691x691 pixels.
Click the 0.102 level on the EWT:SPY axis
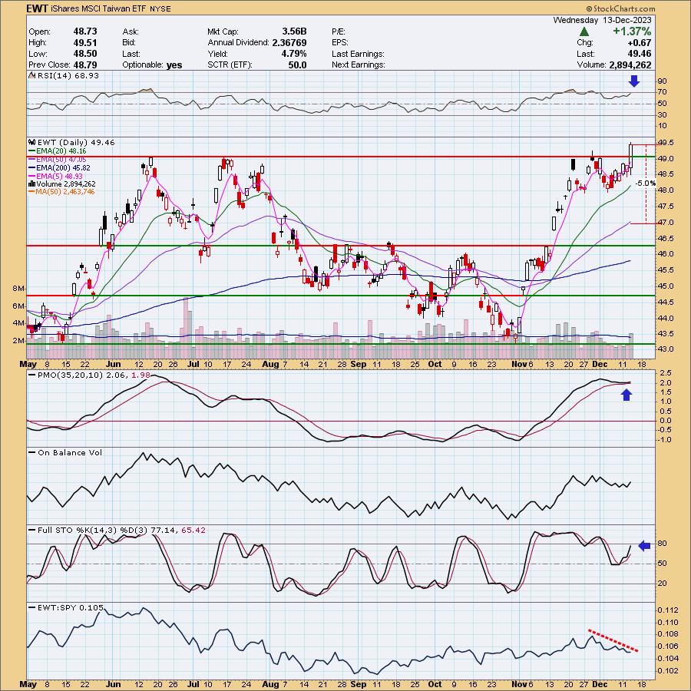[668, 671]
